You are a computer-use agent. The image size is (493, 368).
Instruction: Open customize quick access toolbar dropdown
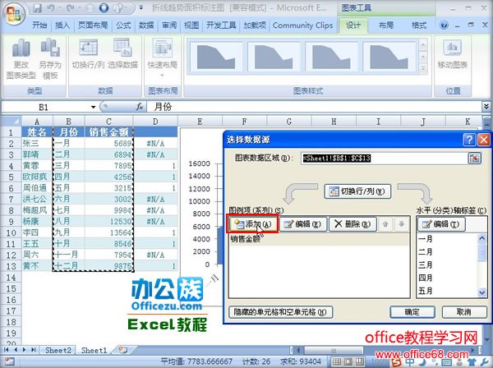pyautogui.click(x=141, y=8)
